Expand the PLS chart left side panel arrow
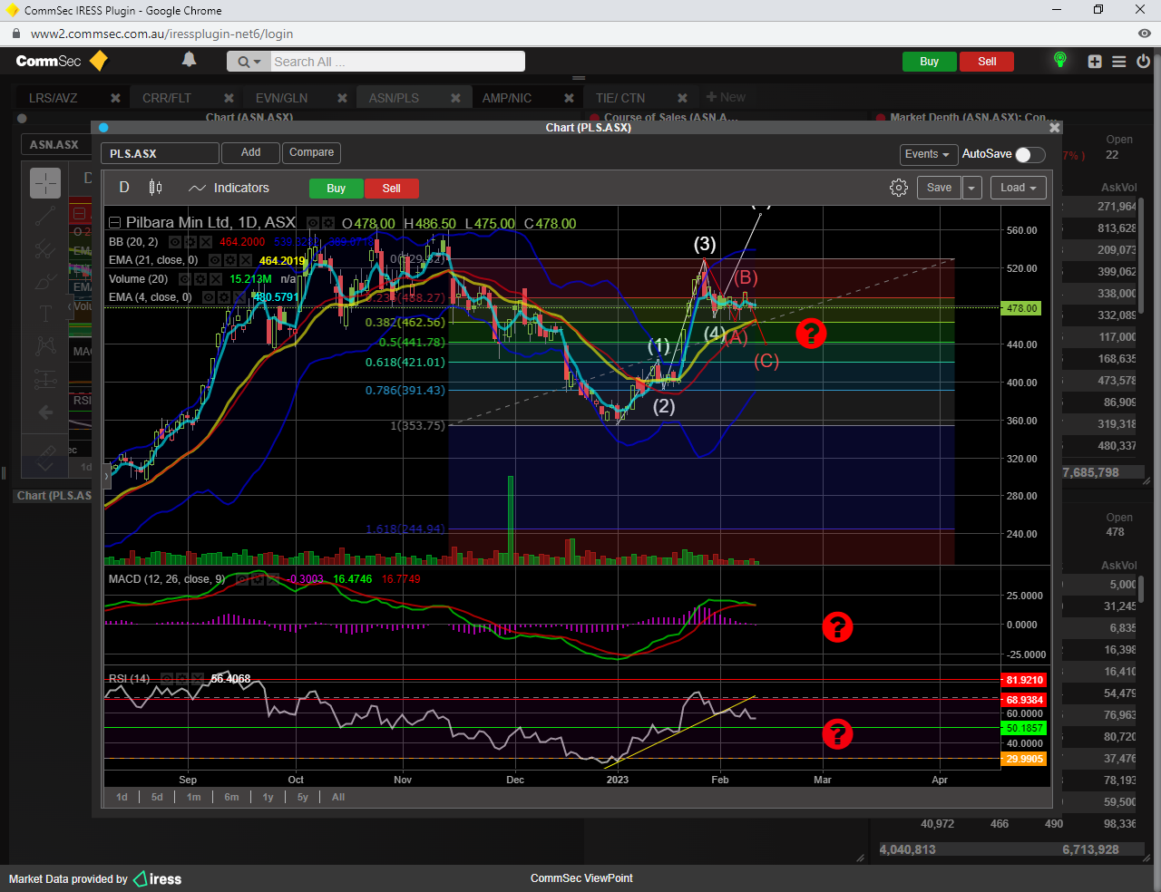The image size is (1161, 892). pyautogui.click(x=107, y=475)
